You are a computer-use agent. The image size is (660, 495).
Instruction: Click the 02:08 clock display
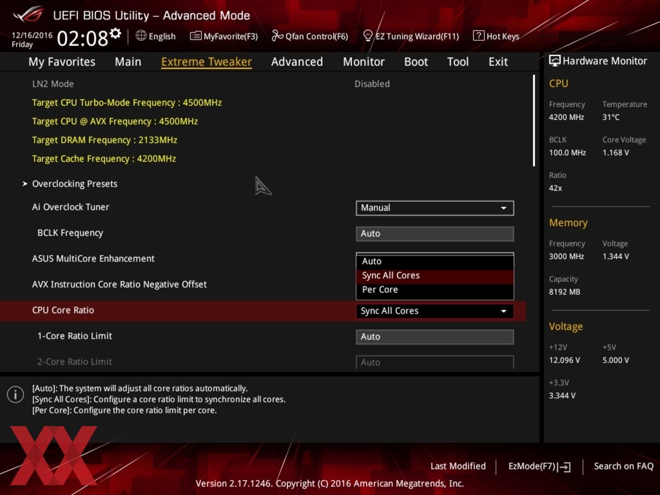[x=82, y=38]
